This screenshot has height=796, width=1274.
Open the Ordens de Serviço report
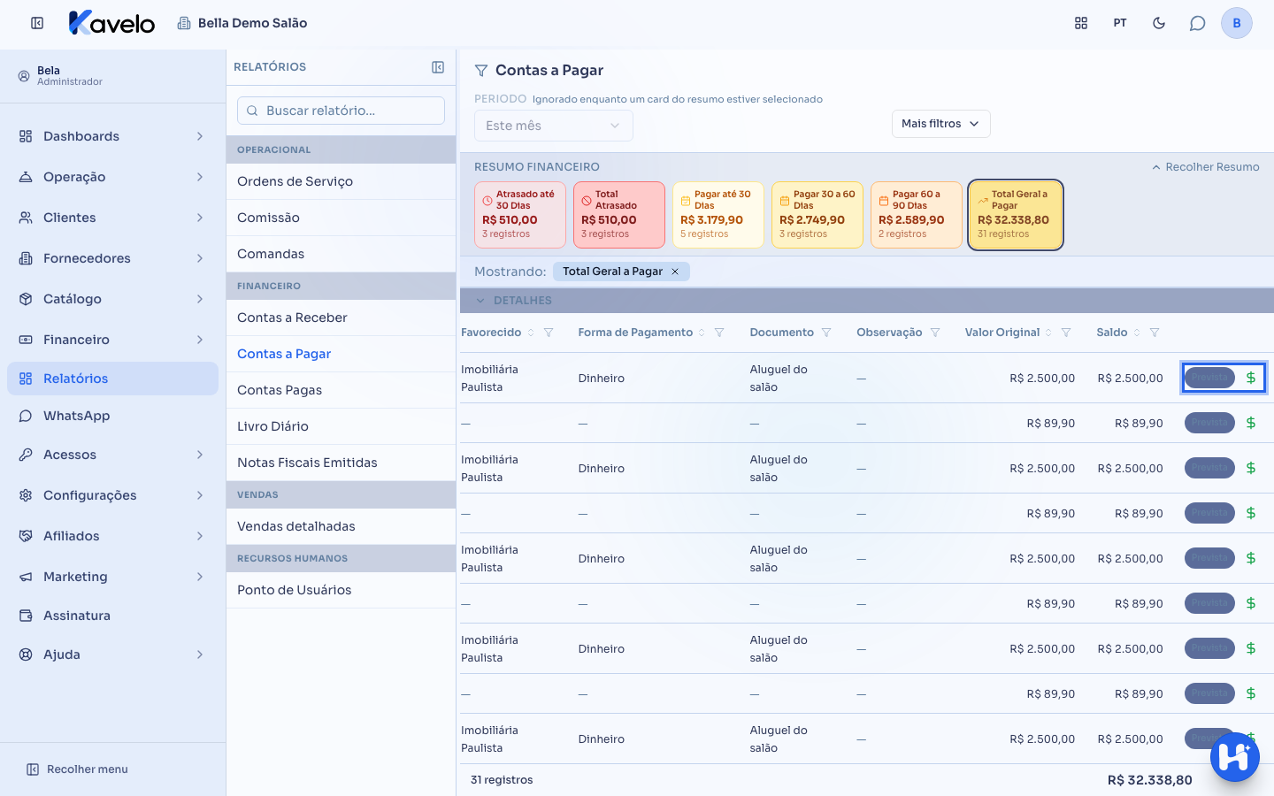coord(341,181)
